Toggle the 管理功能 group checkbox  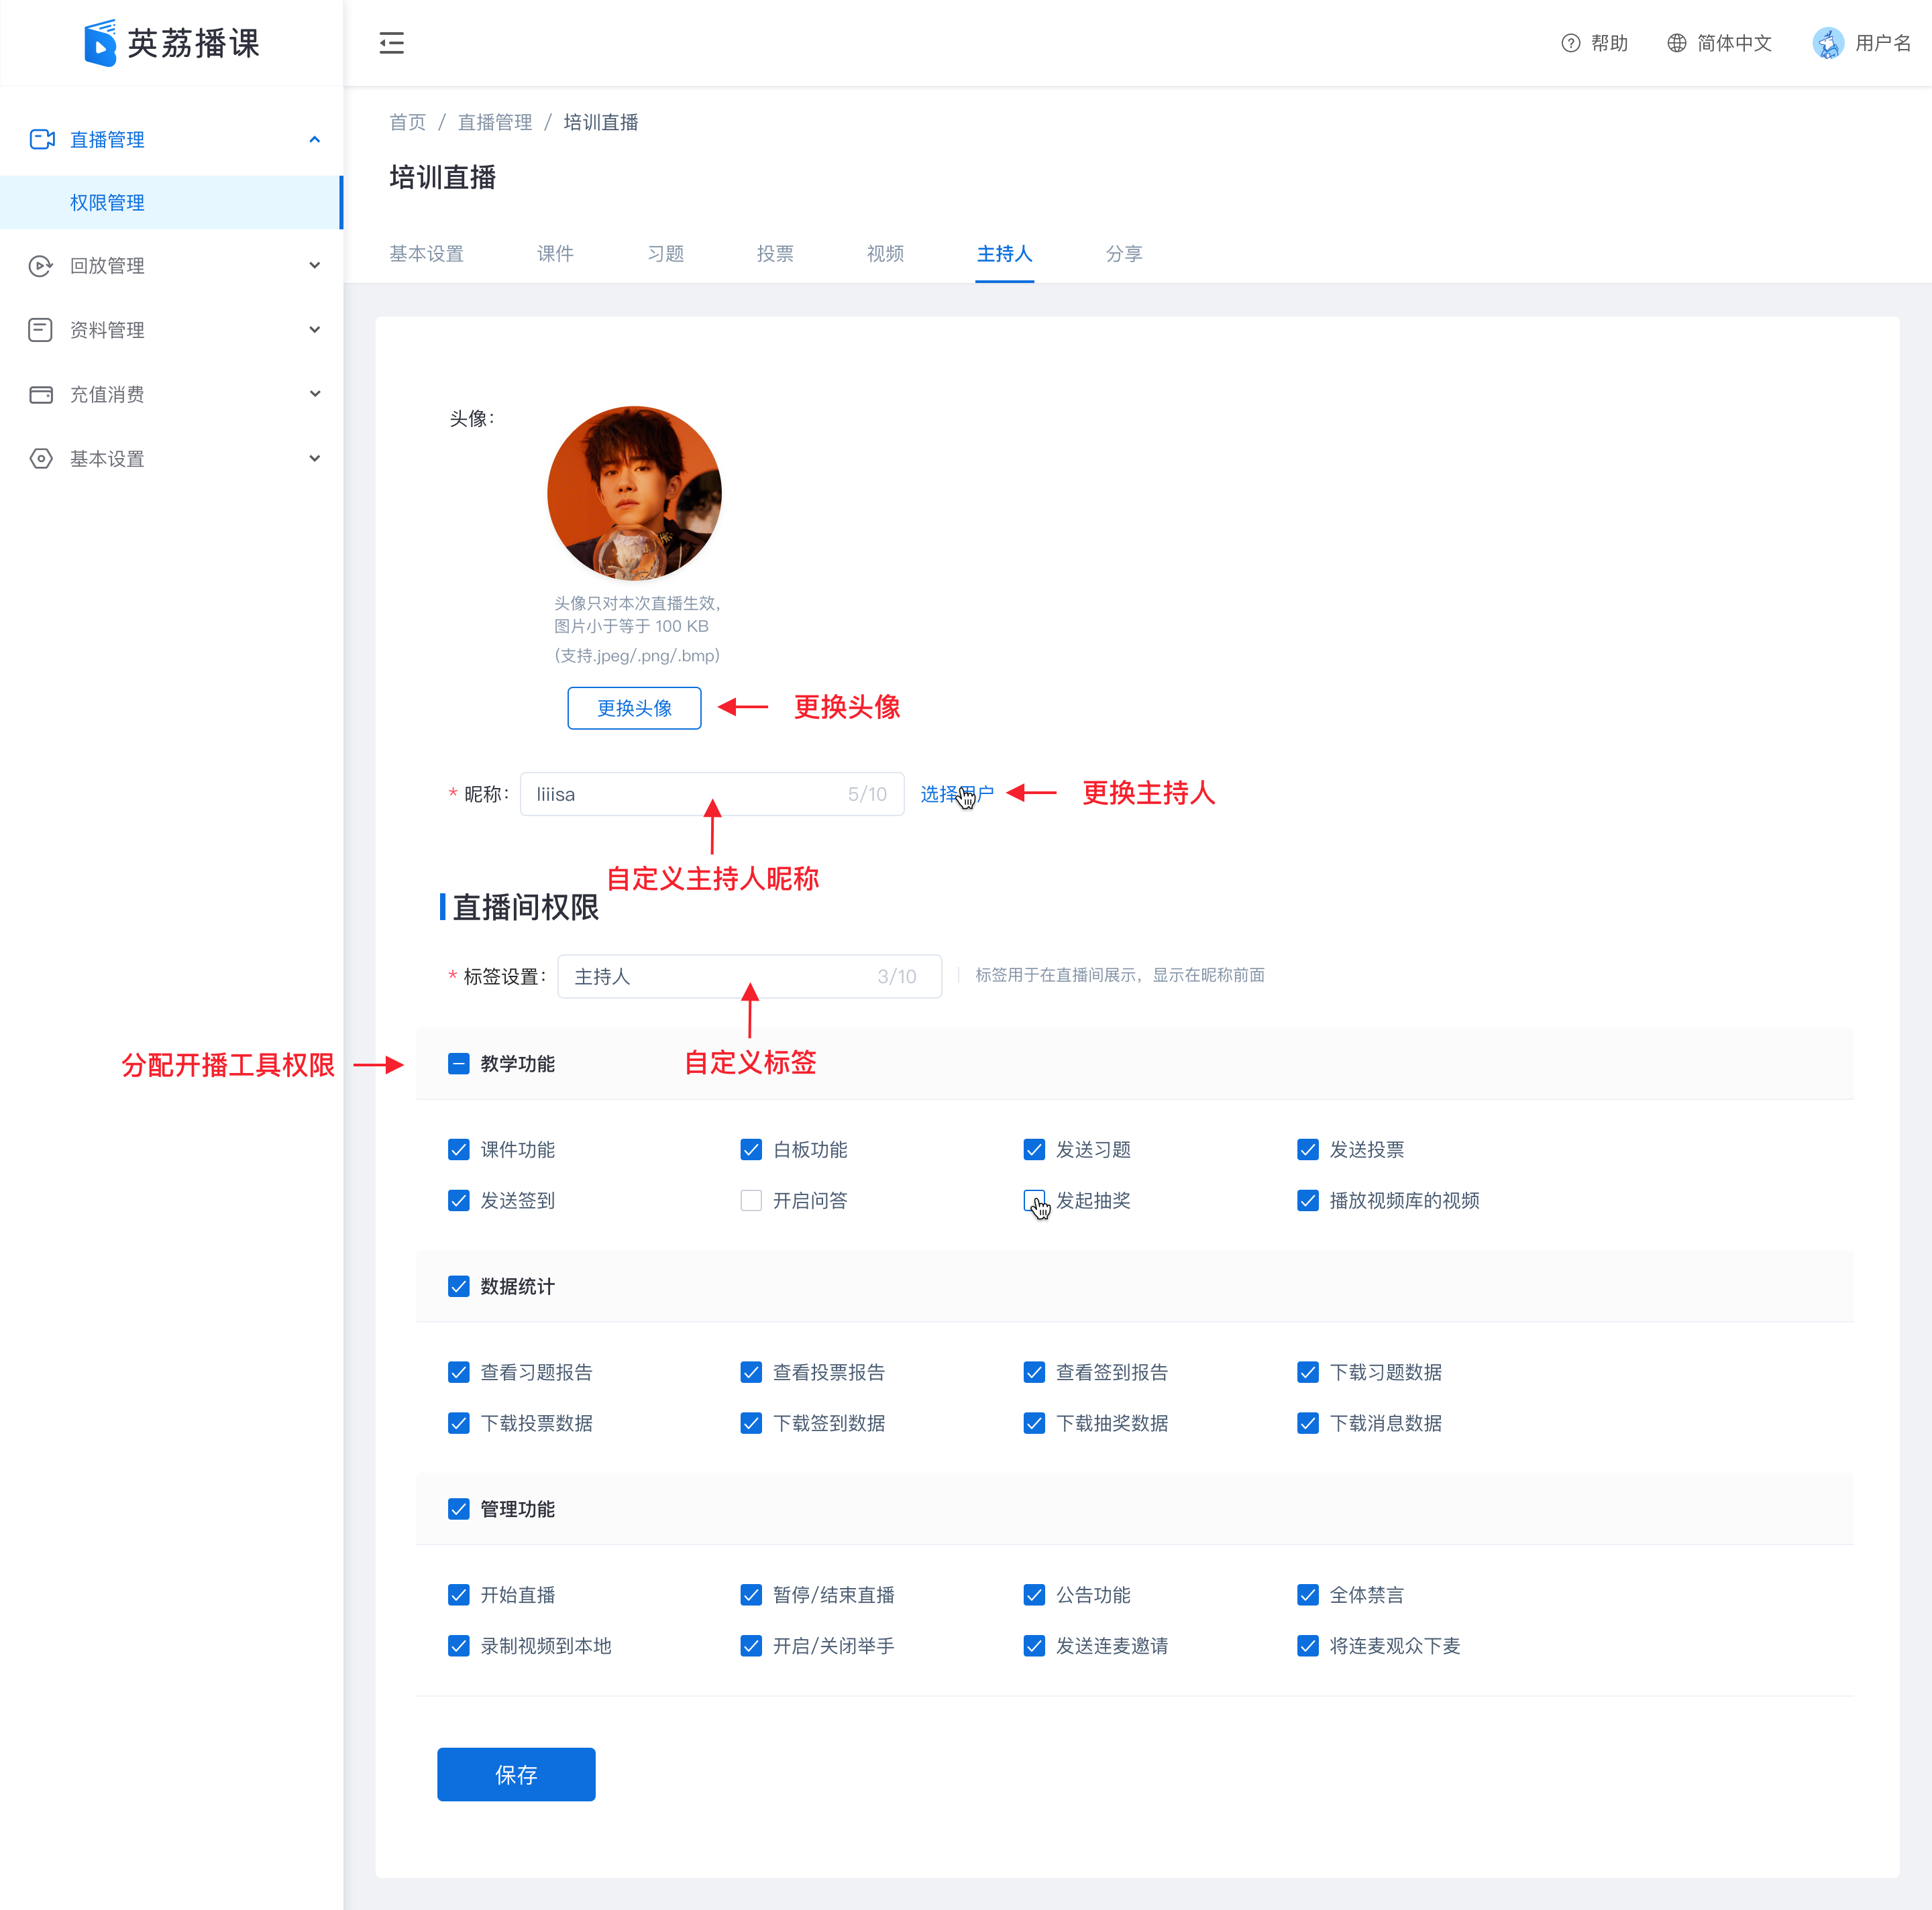459,1509
